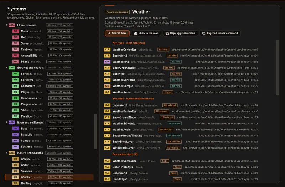Open SnowWorld entry point row

pos(181,173)
